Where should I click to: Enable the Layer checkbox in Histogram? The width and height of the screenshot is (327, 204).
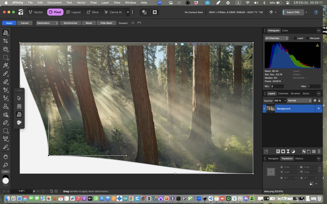[x=295, y=38]
